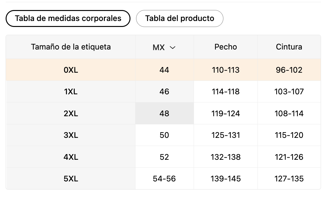Click the Pecho column header
The height and width of the screenshot is (203, 331).
pyautogui.click(x=226, y=47)
